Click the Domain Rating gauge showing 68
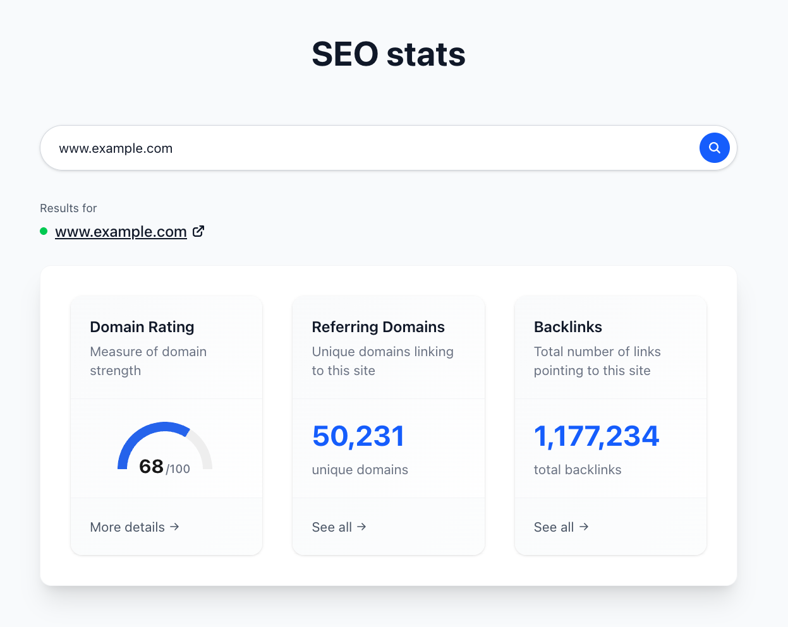Screen dimensions: 788x627 coord(166,448)
